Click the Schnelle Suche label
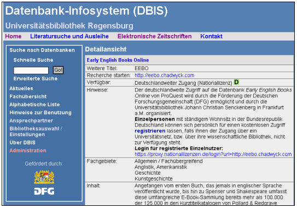This screenshot has height=208, width=297. pos(33,60)
